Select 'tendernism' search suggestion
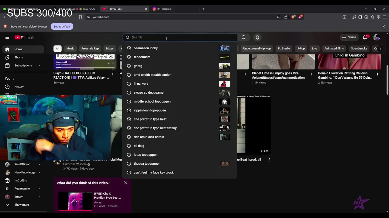The image size is (389, 218). [180, 57]
